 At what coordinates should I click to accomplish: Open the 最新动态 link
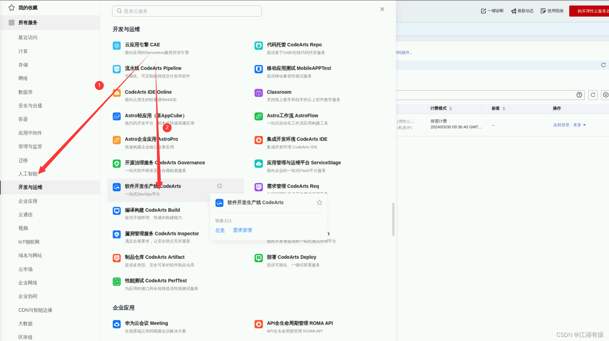pyautogui.click(x=522, y=11)
